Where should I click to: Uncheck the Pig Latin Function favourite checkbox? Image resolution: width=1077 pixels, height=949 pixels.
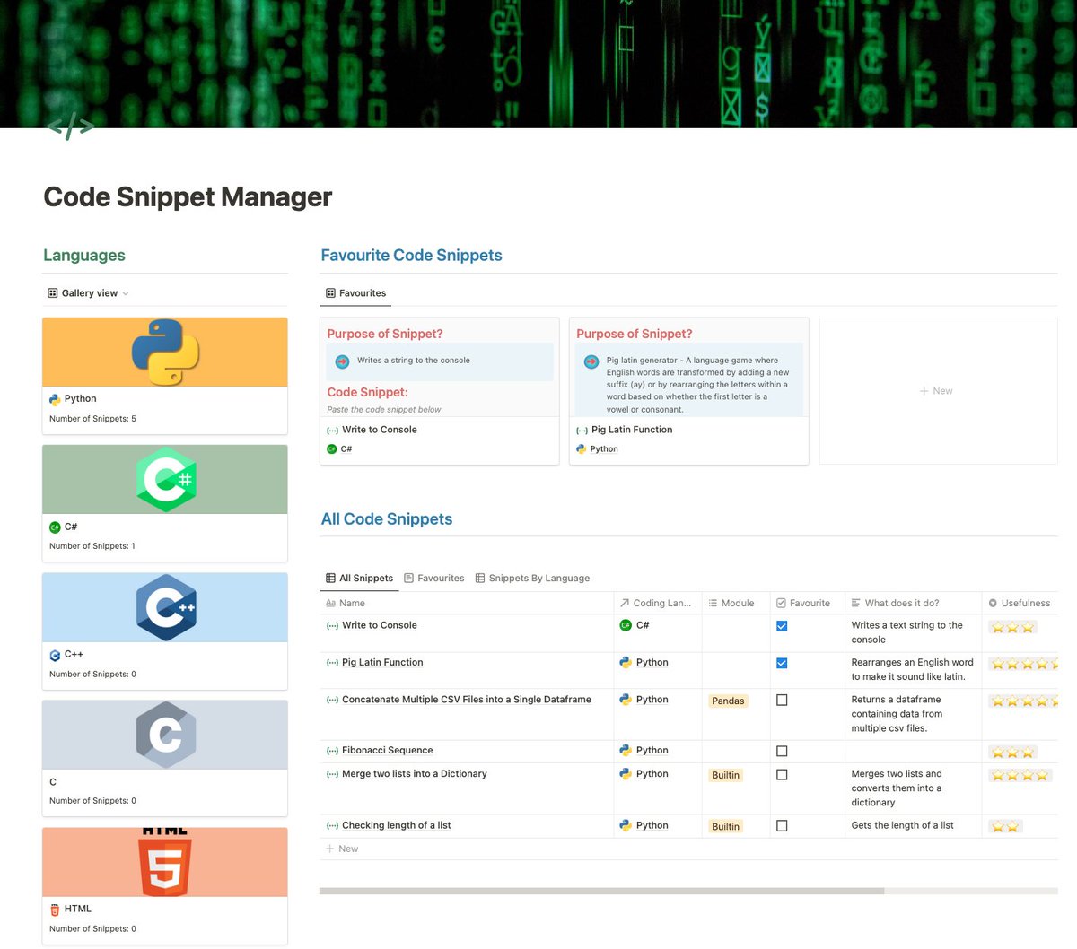coord(782,662)
